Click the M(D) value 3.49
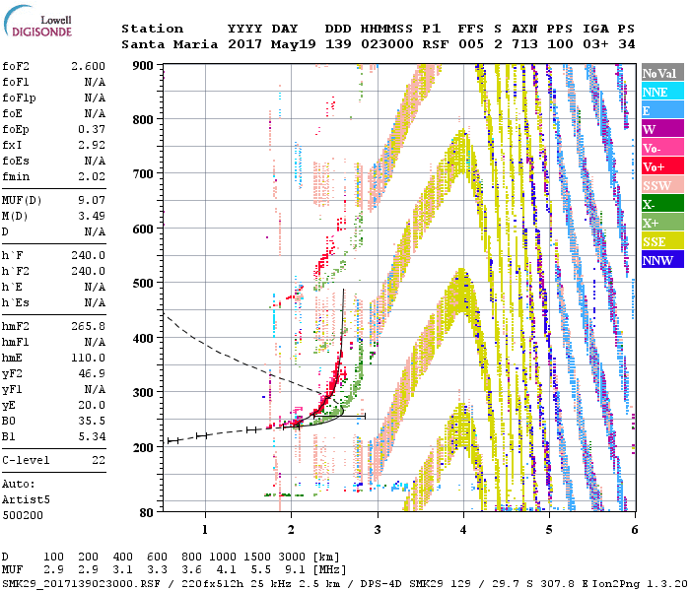 click(92, 217)
